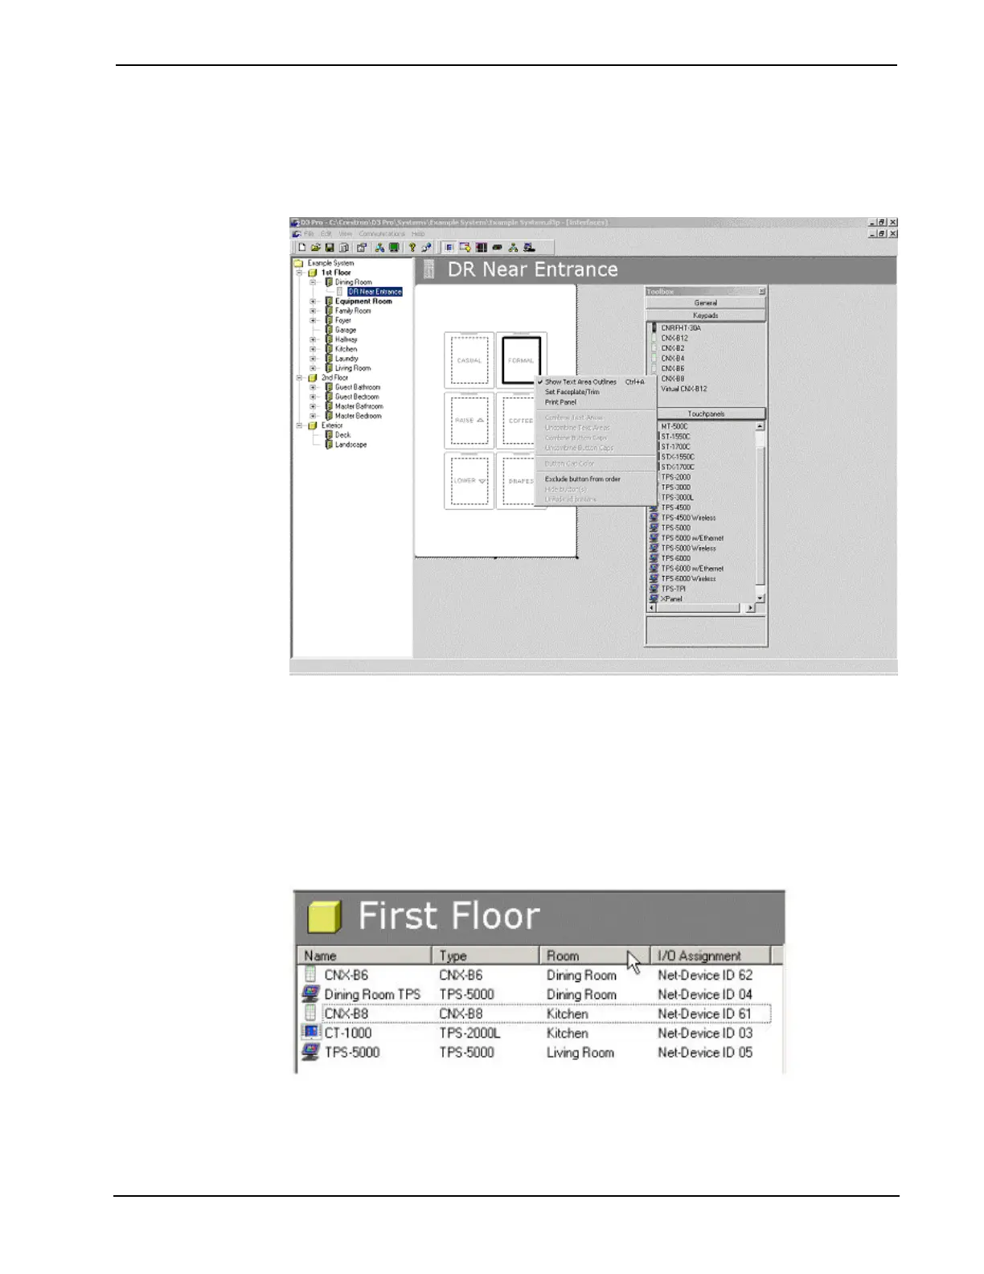Select TPS-3000L in Touchpanels list
This screenshot has width=984, height=1274.
[x=677, y=497]
